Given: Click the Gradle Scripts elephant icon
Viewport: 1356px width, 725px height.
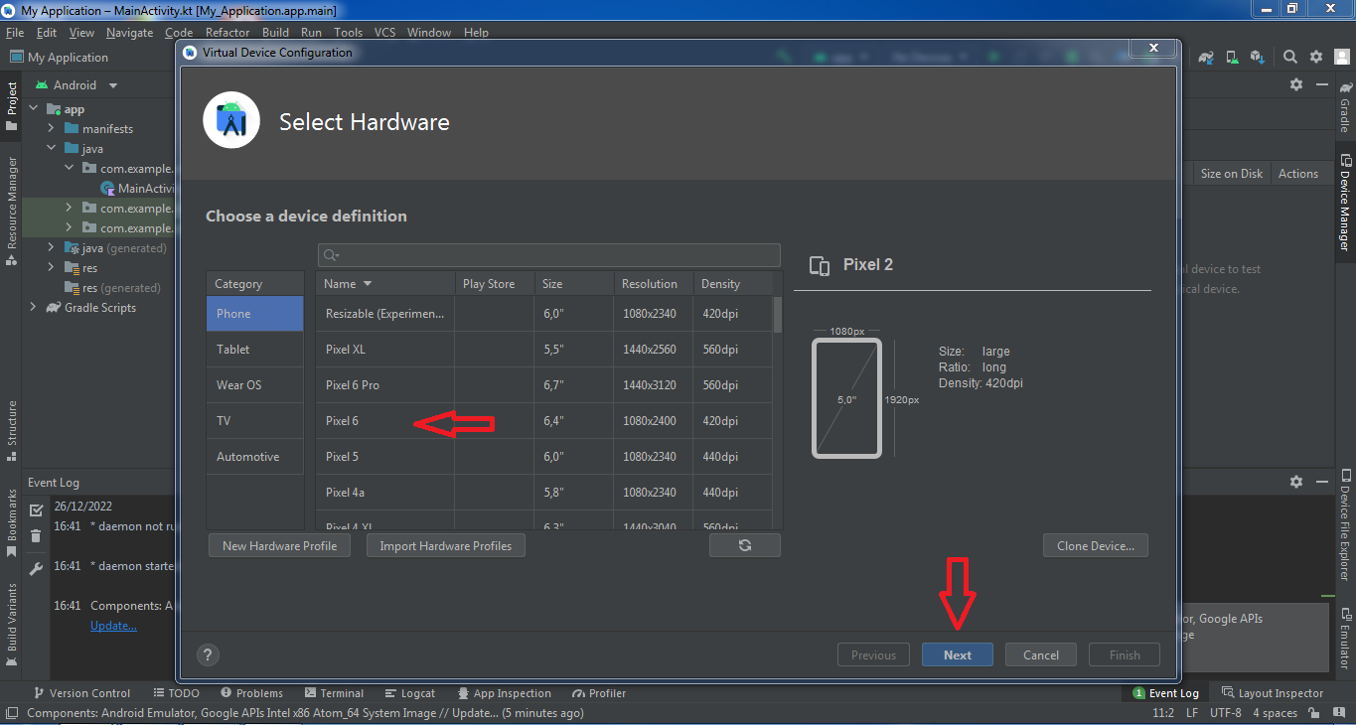Looking at the screenshot, I should coord(54,308).
